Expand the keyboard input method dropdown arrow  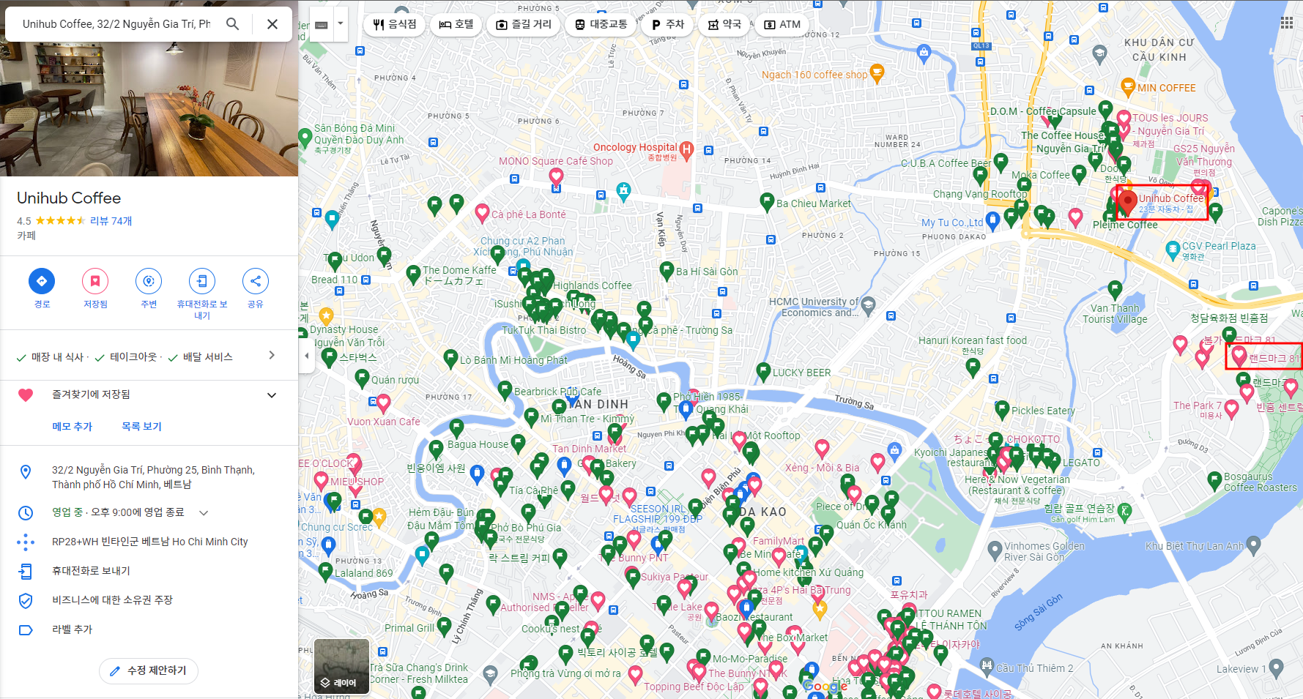[340, 24]
